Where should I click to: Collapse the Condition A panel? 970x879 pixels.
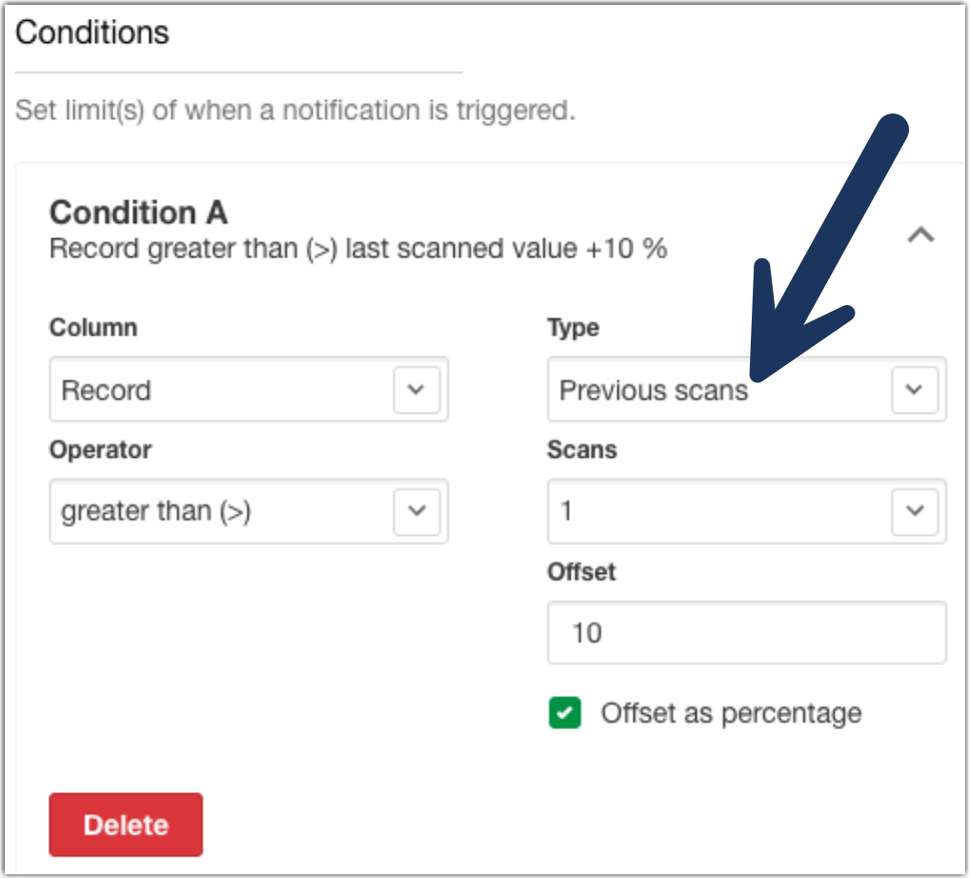click(x=920, y=235)
